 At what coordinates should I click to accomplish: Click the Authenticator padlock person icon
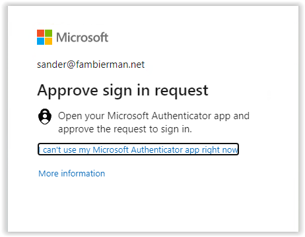(45, 117)
